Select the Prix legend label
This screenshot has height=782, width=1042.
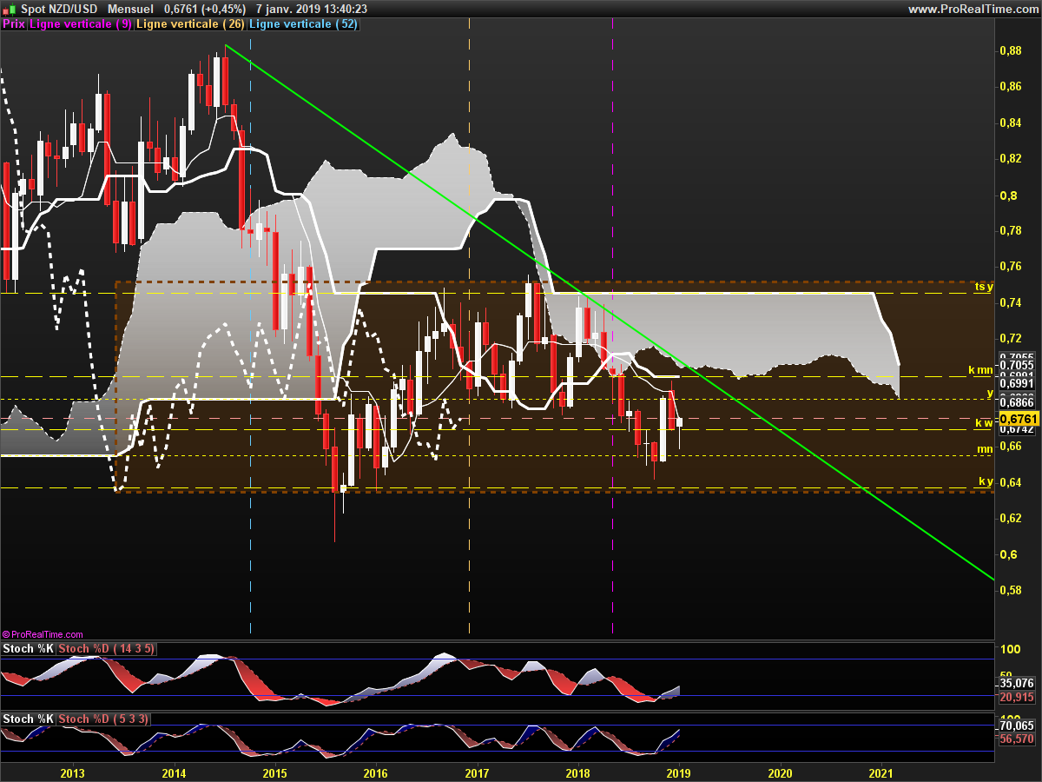[x=14, y=24]
